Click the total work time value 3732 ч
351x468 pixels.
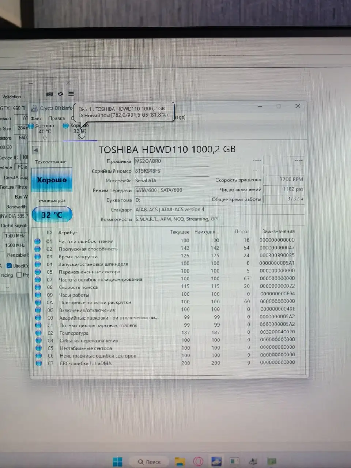284,199
